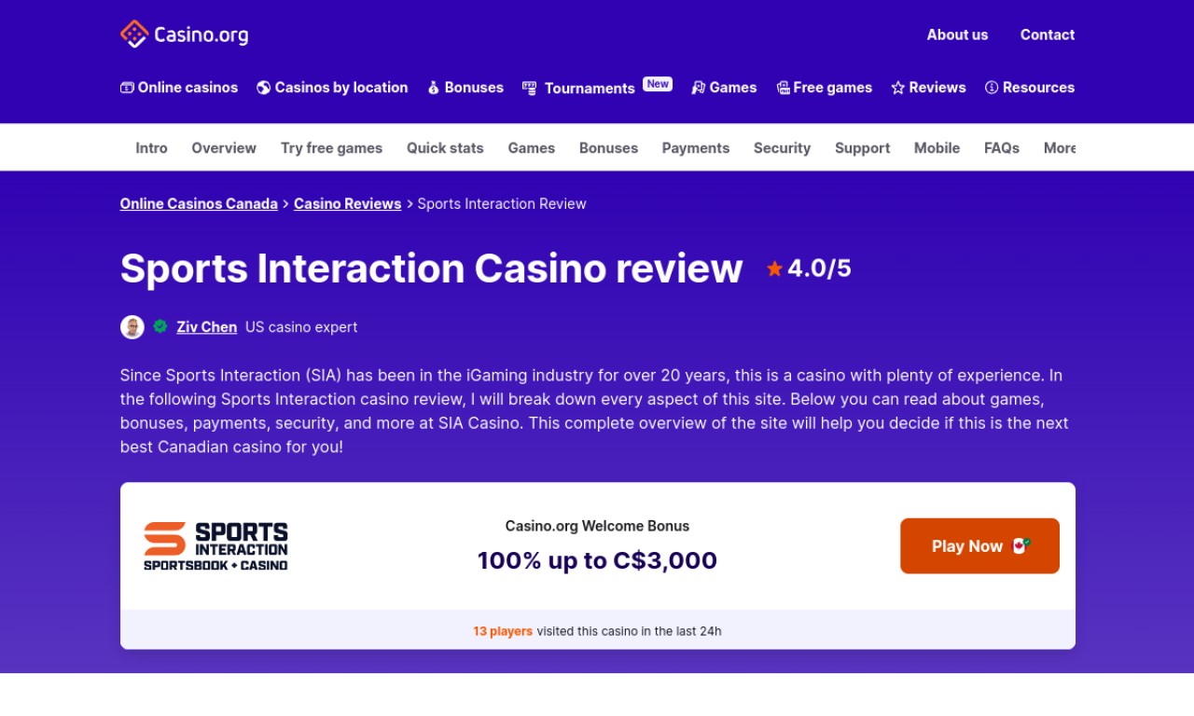The width and height of the screenshot is (1194, 716).
Task: Follow the Online Casinos Canada breadcrumb
Action: 199,204
